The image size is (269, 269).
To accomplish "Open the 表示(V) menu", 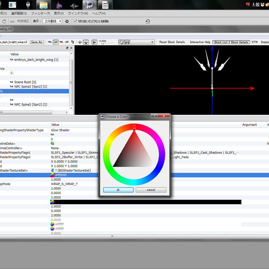I will pyautogui.click(x=59, y=13).
